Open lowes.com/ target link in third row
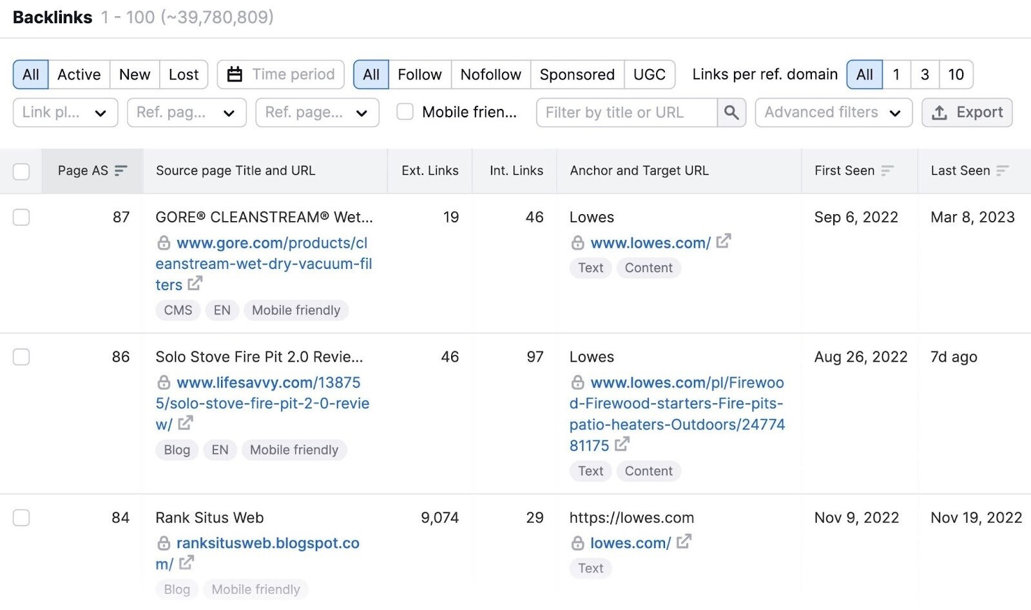Viewport: 1031px width, 610px height. click(630, 543)
